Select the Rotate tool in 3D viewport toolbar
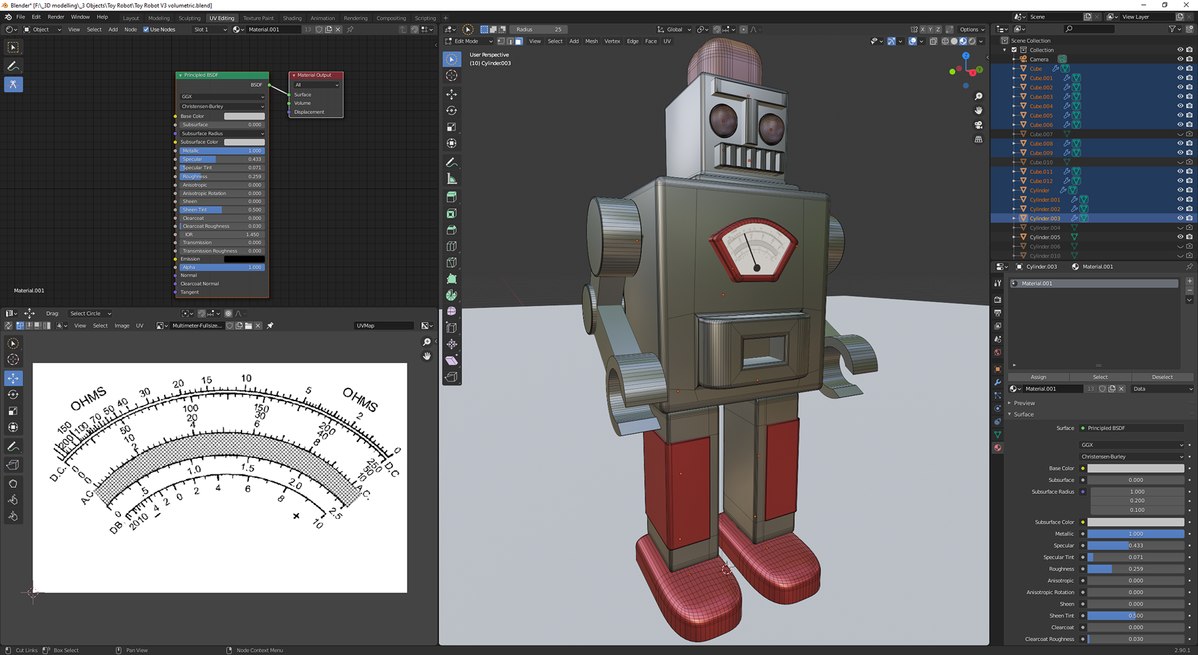The height and width of the screenshot is (655, 1198). (452, 110)
